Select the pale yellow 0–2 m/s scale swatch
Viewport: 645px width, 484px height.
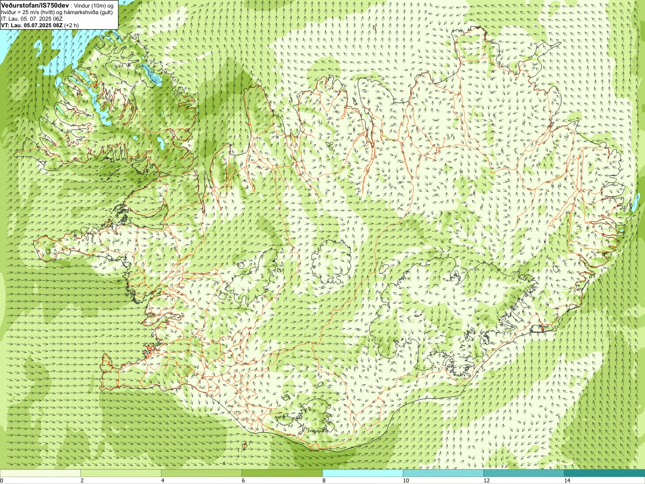[40, 473]
